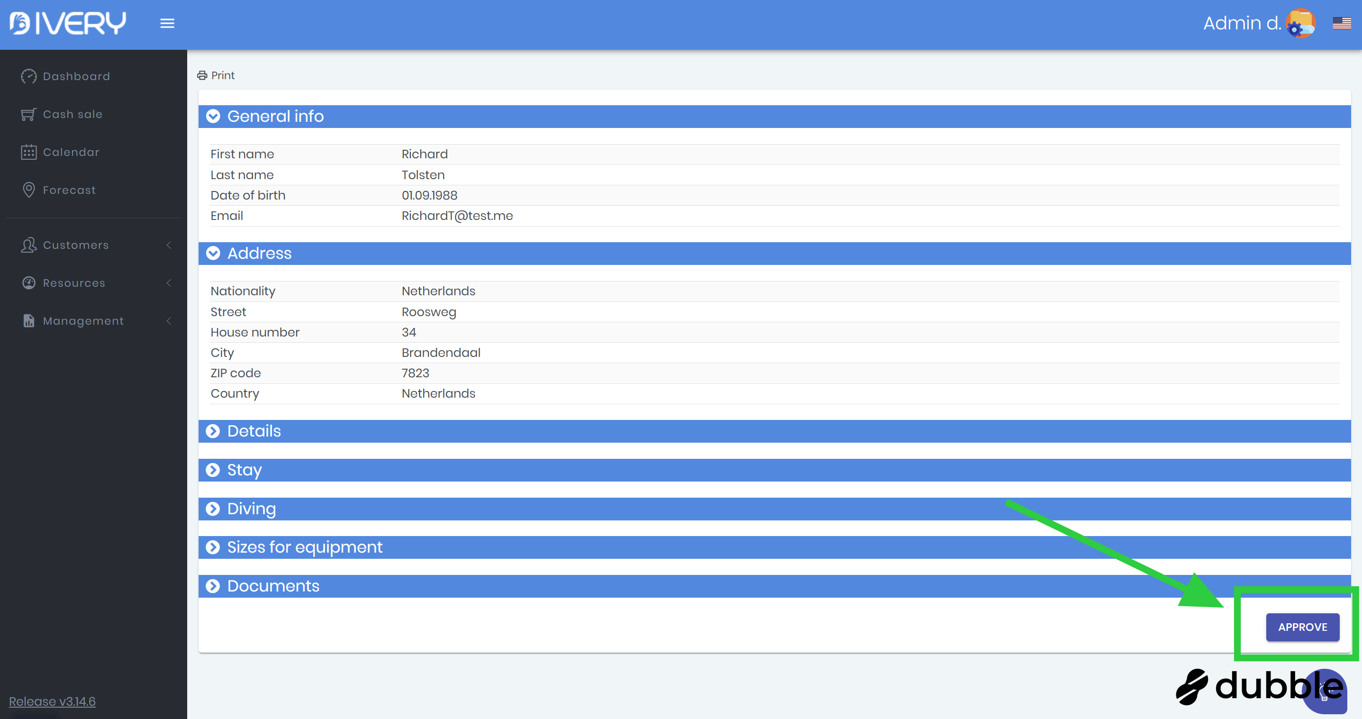The image size is (1362, 719).
Task: Open the Dashboard from the sidebar
Action: [x=76, y=76]
